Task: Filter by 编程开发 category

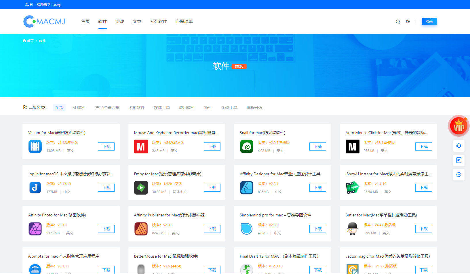Action: point(255,108)
